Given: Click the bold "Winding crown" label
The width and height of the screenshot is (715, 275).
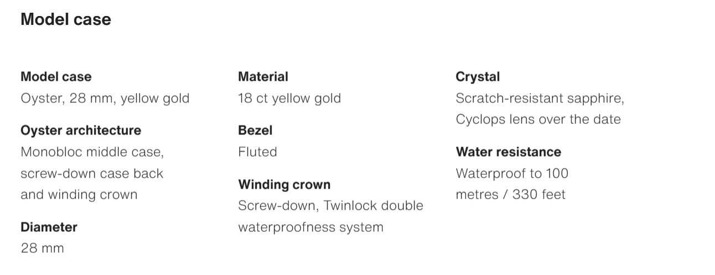Looking at the screenshot, I should coord(284,184).
